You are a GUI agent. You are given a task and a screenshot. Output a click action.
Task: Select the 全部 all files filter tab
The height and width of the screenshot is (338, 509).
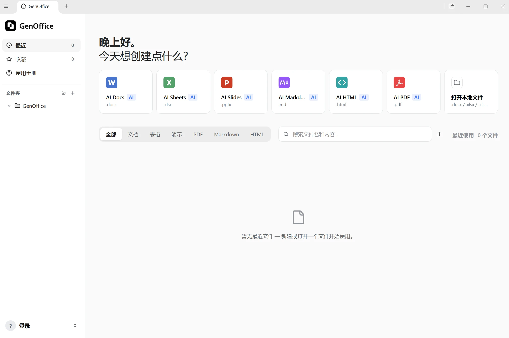tap(111, 134)
